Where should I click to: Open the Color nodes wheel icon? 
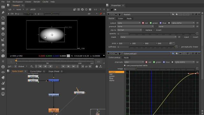pos(3,29)
